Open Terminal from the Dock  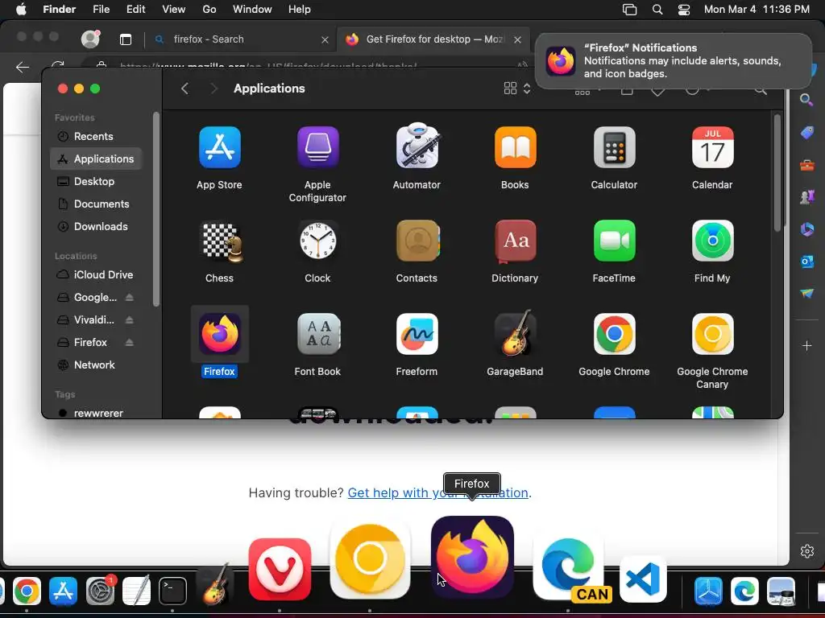tap(172, 591)
